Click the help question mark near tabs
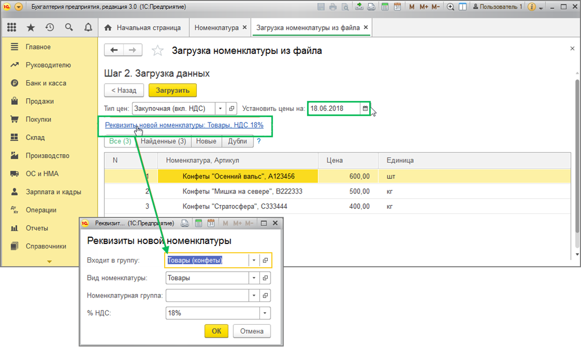Viewport: 581px width, 347px height. (259, 141)
